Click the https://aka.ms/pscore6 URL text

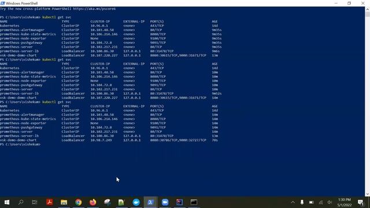pos(94,9)
